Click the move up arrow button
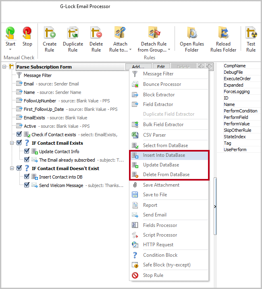 pos(201,67)
